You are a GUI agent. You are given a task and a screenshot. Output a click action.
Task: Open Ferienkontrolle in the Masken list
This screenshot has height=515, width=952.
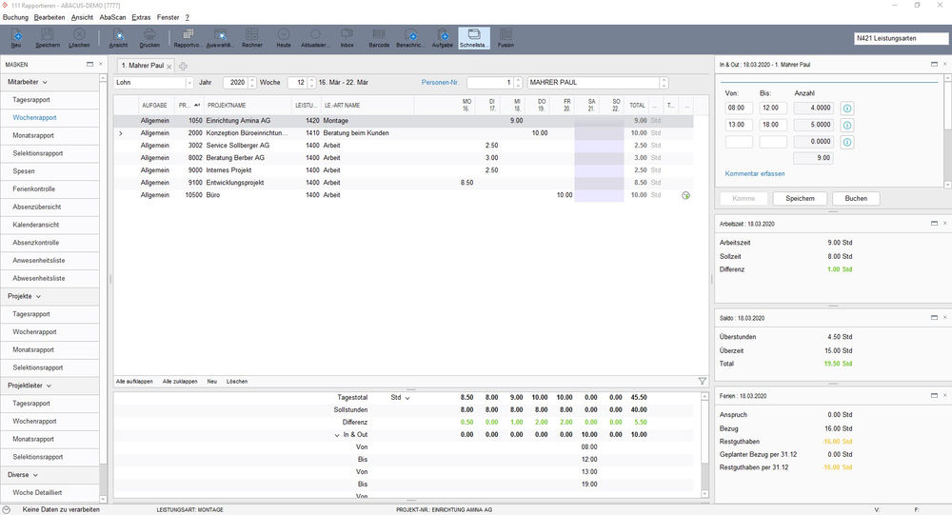pos(50,188)
